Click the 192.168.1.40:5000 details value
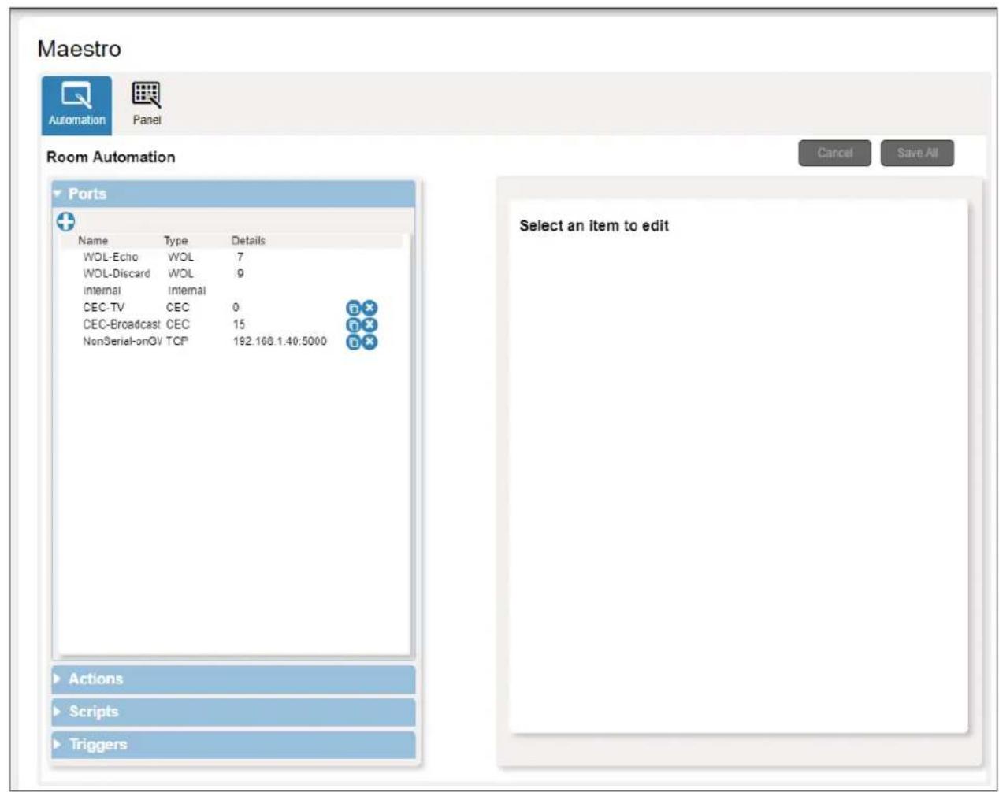999x792 pixels. (280, 342)
